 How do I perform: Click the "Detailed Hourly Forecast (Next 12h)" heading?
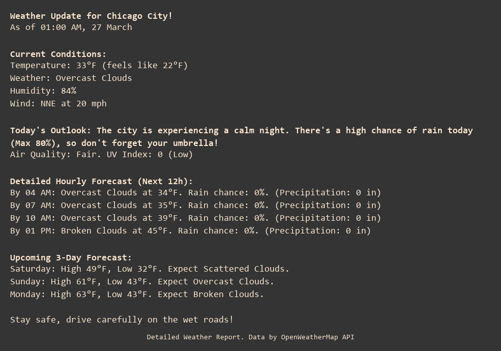pos(101,181)
